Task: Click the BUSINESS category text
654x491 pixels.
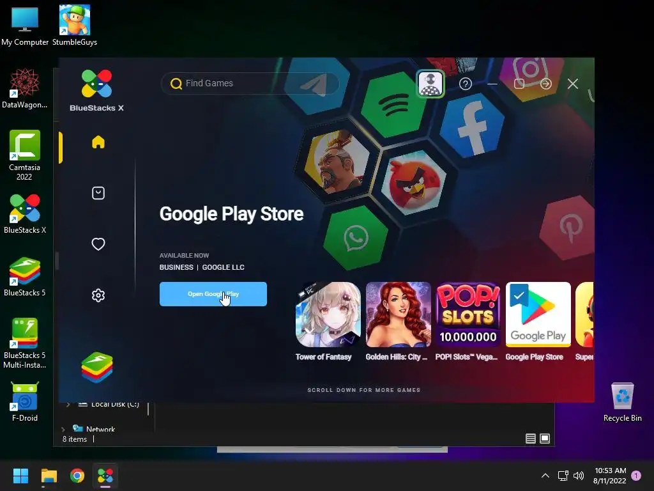Action: [176, 267]
